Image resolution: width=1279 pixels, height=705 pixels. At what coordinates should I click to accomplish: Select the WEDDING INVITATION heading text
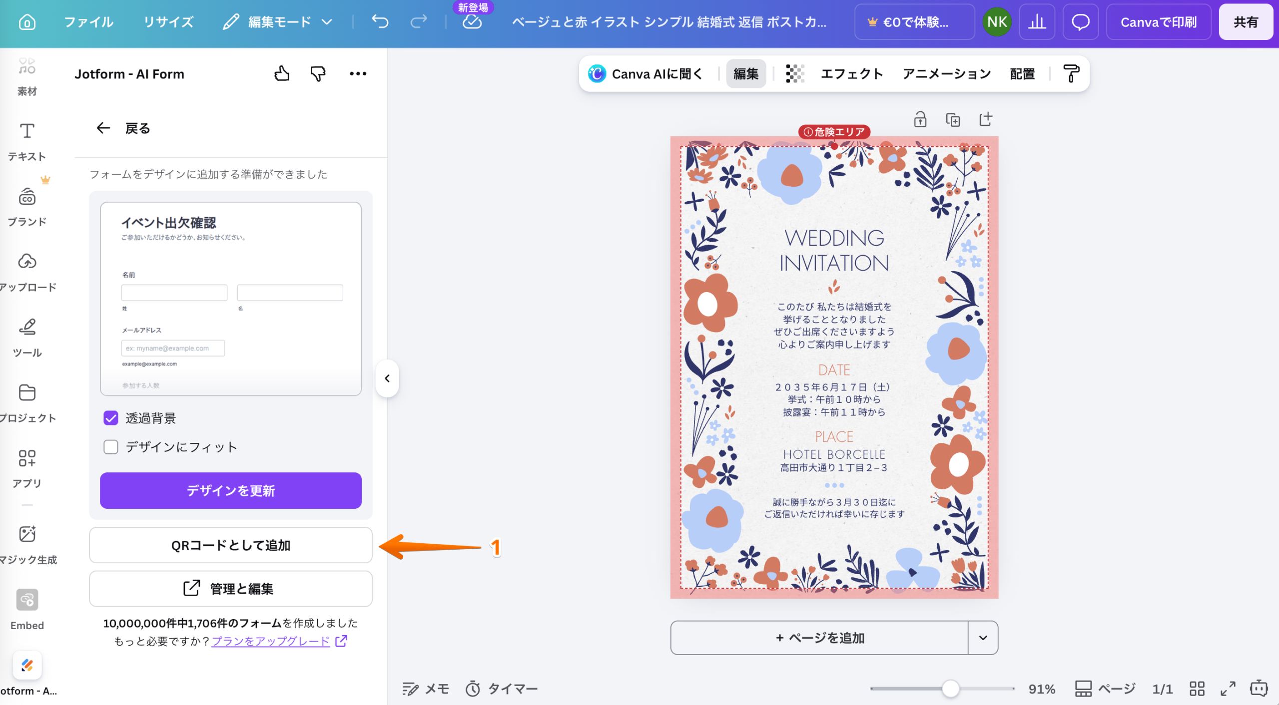click(834, 251)
